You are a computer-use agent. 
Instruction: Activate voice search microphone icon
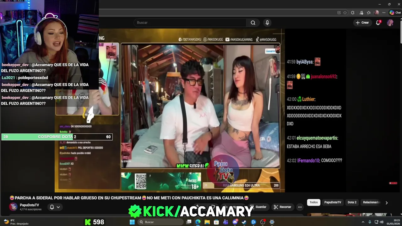pyautogui.click(x=267, y=23)
